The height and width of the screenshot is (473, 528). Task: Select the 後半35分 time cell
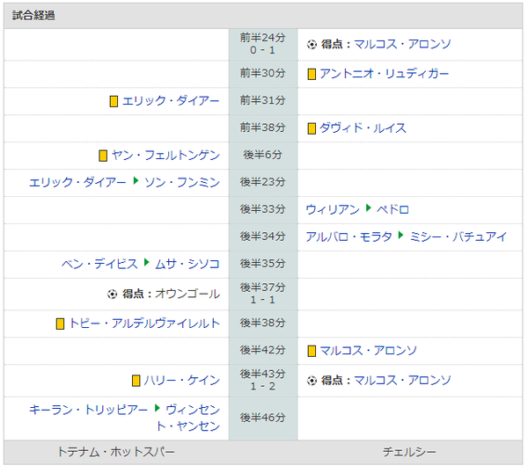(262, 265)
